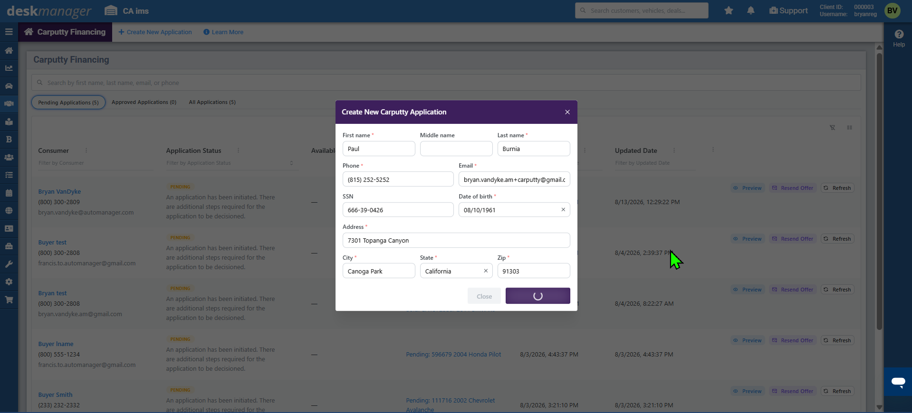
Task: Open the car inventory sidebar icon
Action: point(9,86)
